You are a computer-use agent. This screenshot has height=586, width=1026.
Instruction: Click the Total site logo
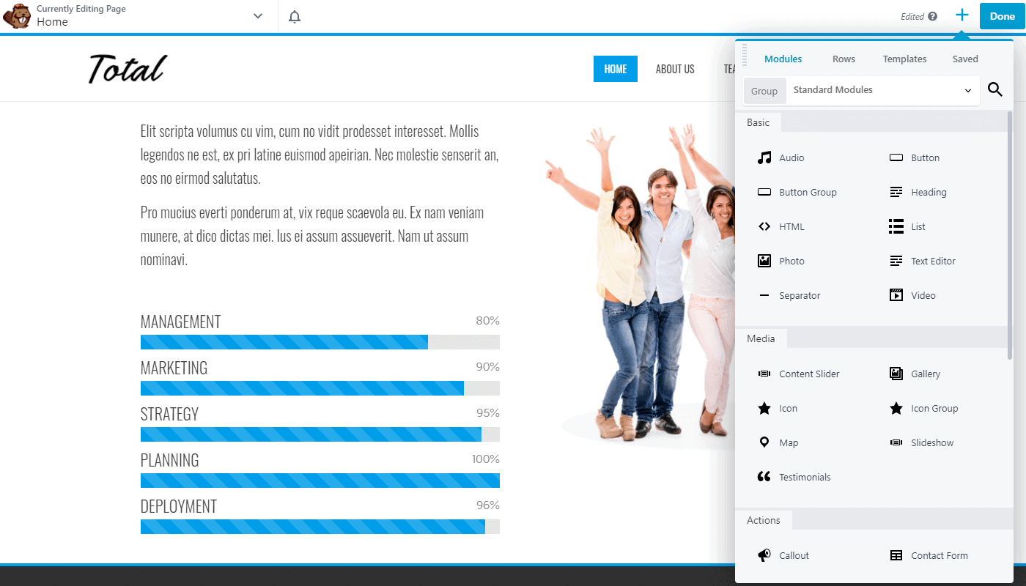point(128,69)
